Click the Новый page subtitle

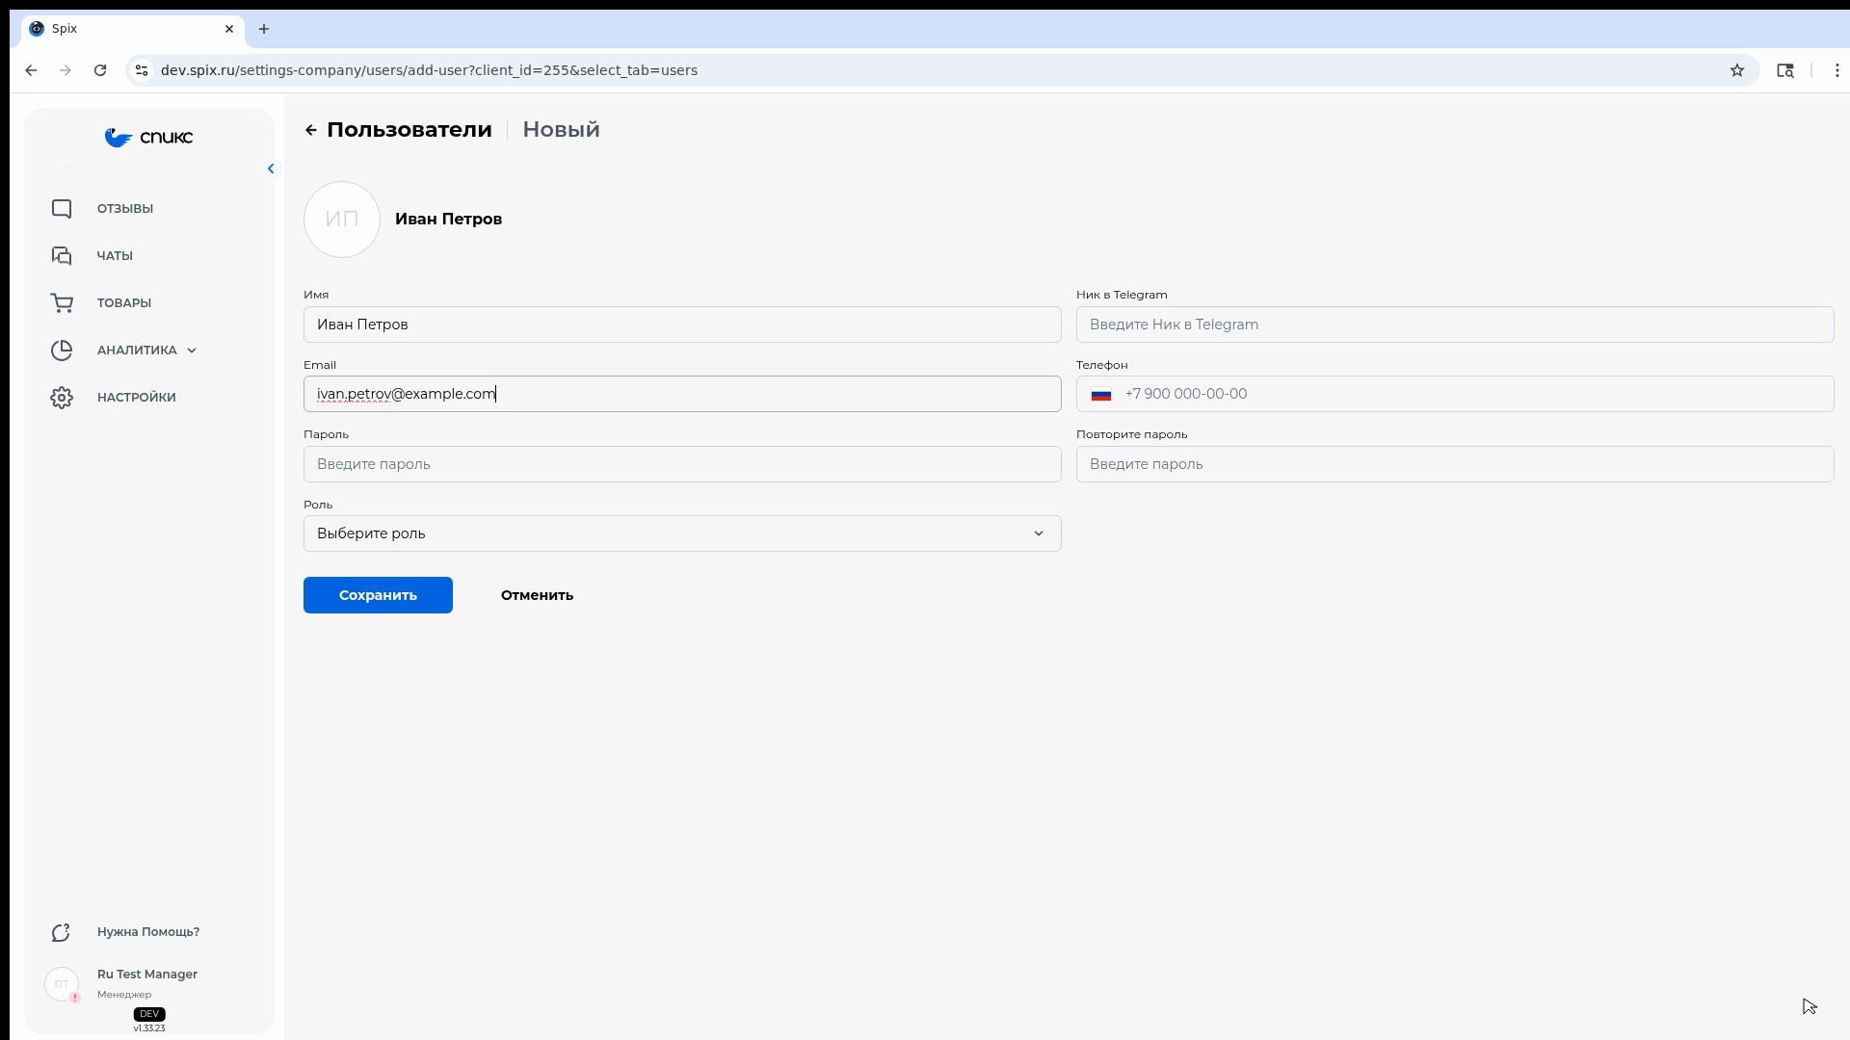pos(561,130)
